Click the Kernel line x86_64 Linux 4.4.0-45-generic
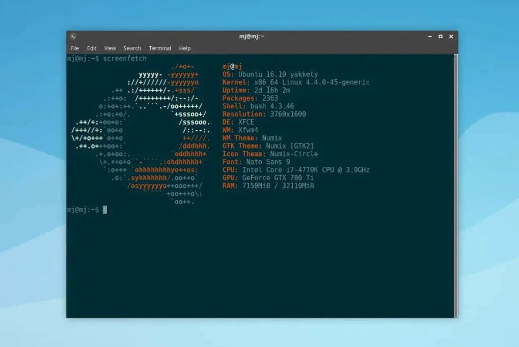This screenshot has height=347, width=519. (x=296, y=82)
